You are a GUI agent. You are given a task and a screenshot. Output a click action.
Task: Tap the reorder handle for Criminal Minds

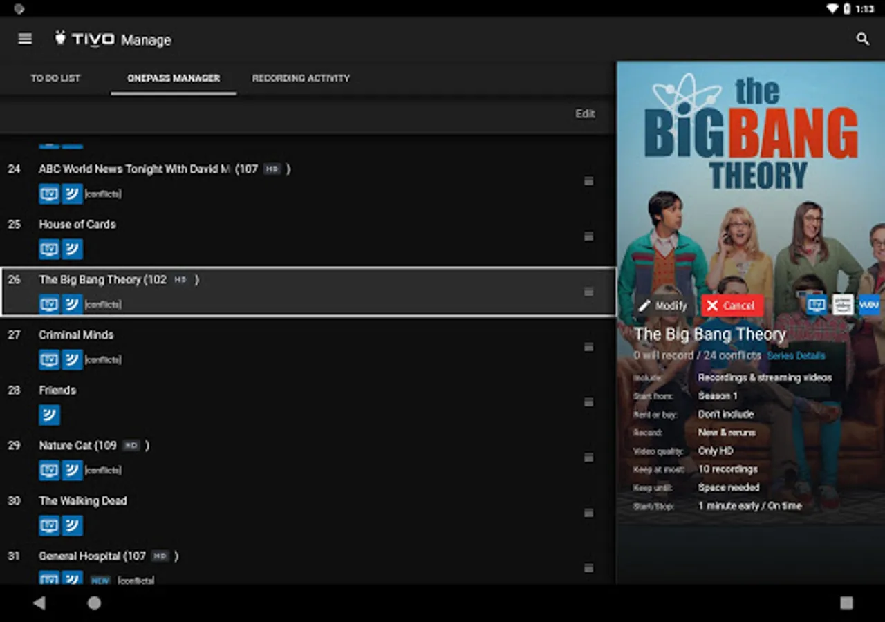click(x=589, y=347)
